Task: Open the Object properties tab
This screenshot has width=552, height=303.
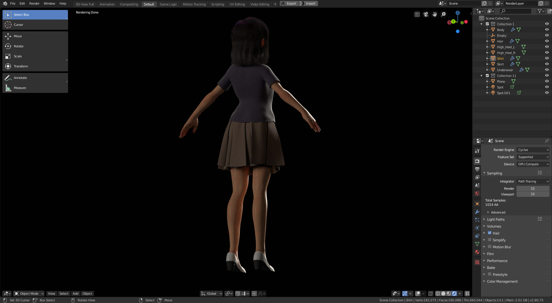Action: [477, 203]
